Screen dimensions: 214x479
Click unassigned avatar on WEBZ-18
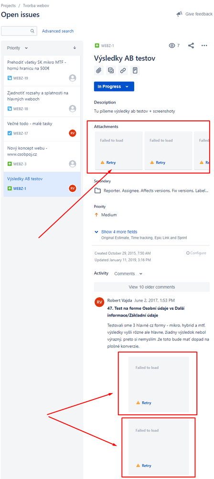click(x=73, y=108)
